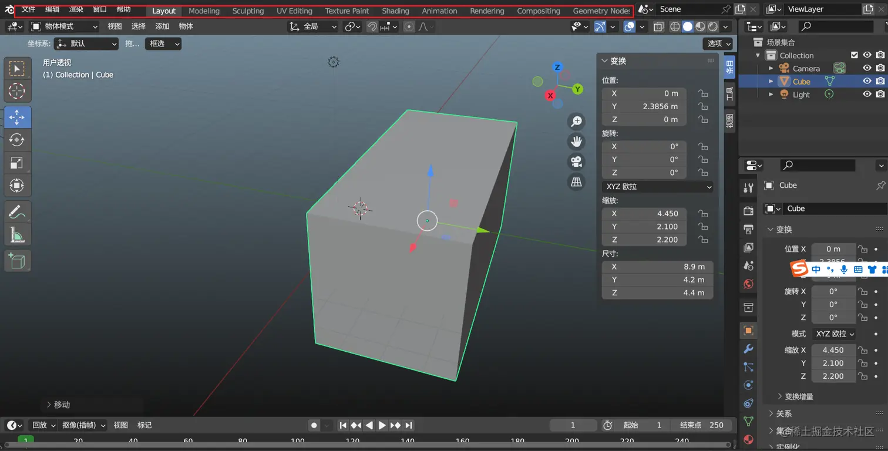The height and width of the screenshot is (451, 888).
Task: Select the Measure tool
Action: coord(17,235)
